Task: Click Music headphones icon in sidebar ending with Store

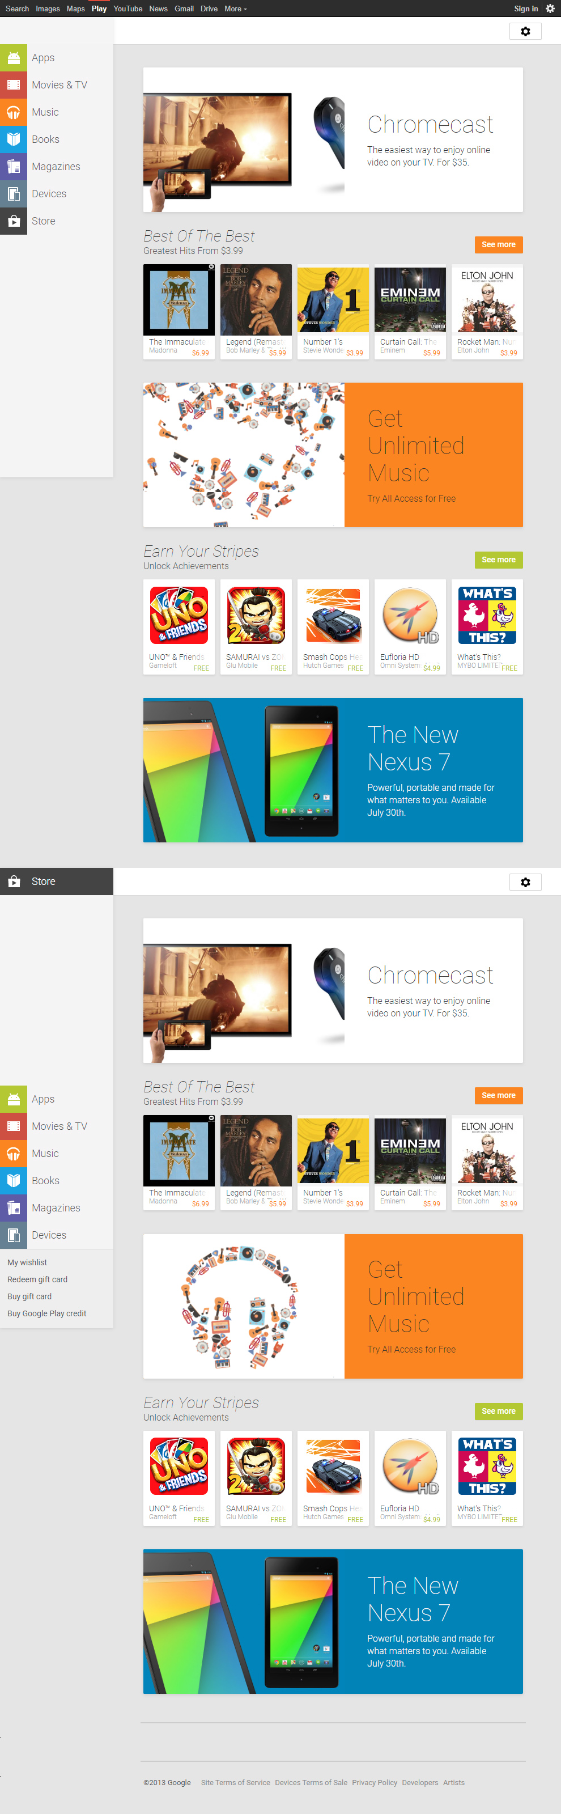Action: tap(14, 112)
